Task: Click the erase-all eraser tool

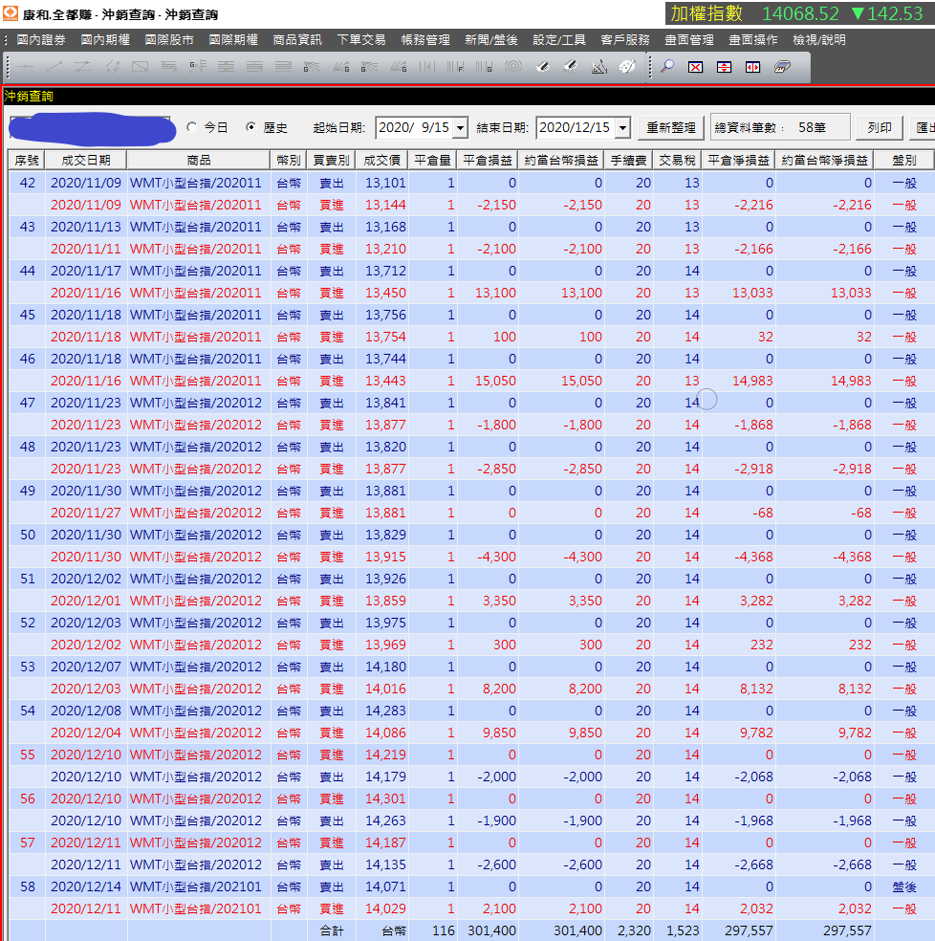Action: pyautogui.click(x=570, y=67)
